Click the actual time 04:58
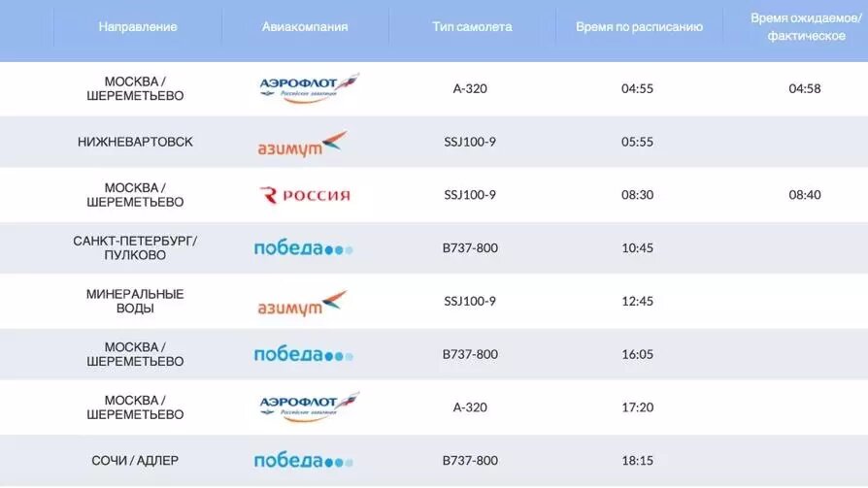 (x=805, y=88)
